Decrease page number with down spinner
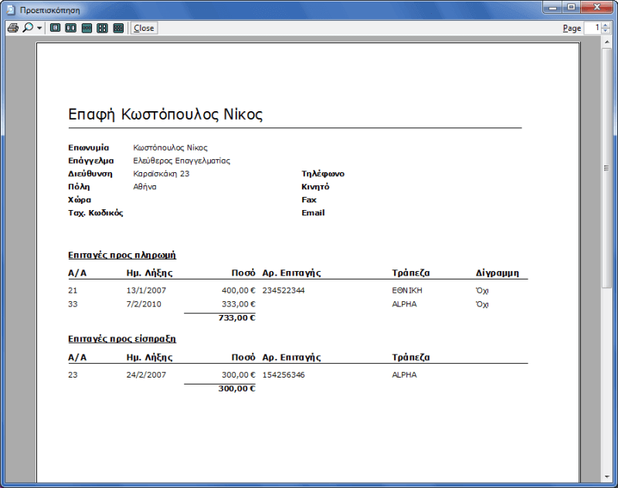618x488 pixels. [605, 31]
